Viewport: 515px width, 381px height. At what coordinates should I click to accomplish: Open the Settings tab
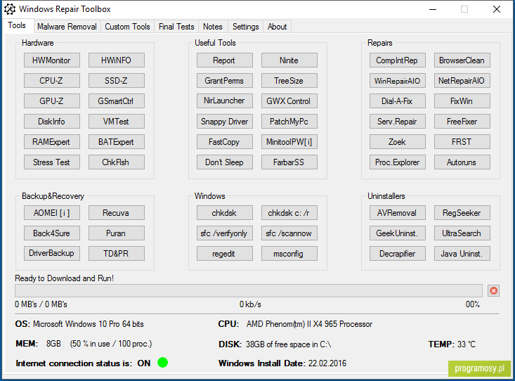tap(246, 27)
